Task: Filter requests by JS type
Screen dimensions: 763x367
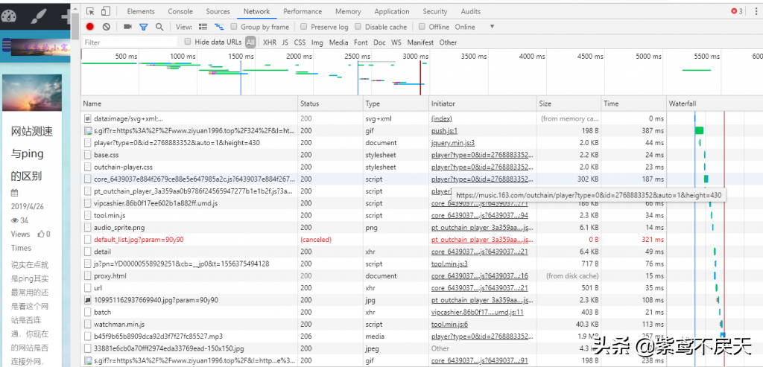Action: (x=285, y=42)
